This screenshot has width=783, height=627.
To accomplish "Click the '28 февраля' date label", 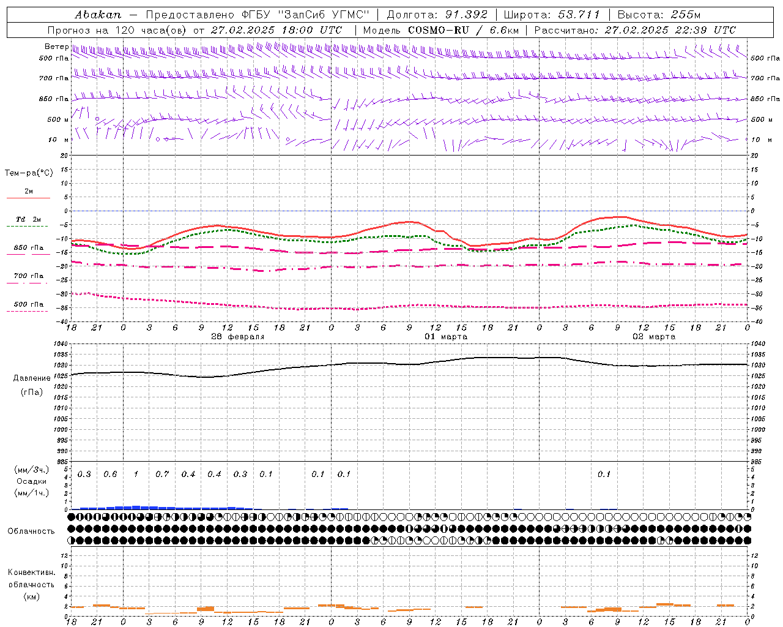I will (x=237, y=337).
